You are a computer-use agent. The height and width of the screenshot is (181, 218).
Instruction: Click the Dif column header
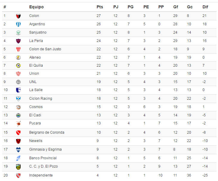click(x=205, y=7)
